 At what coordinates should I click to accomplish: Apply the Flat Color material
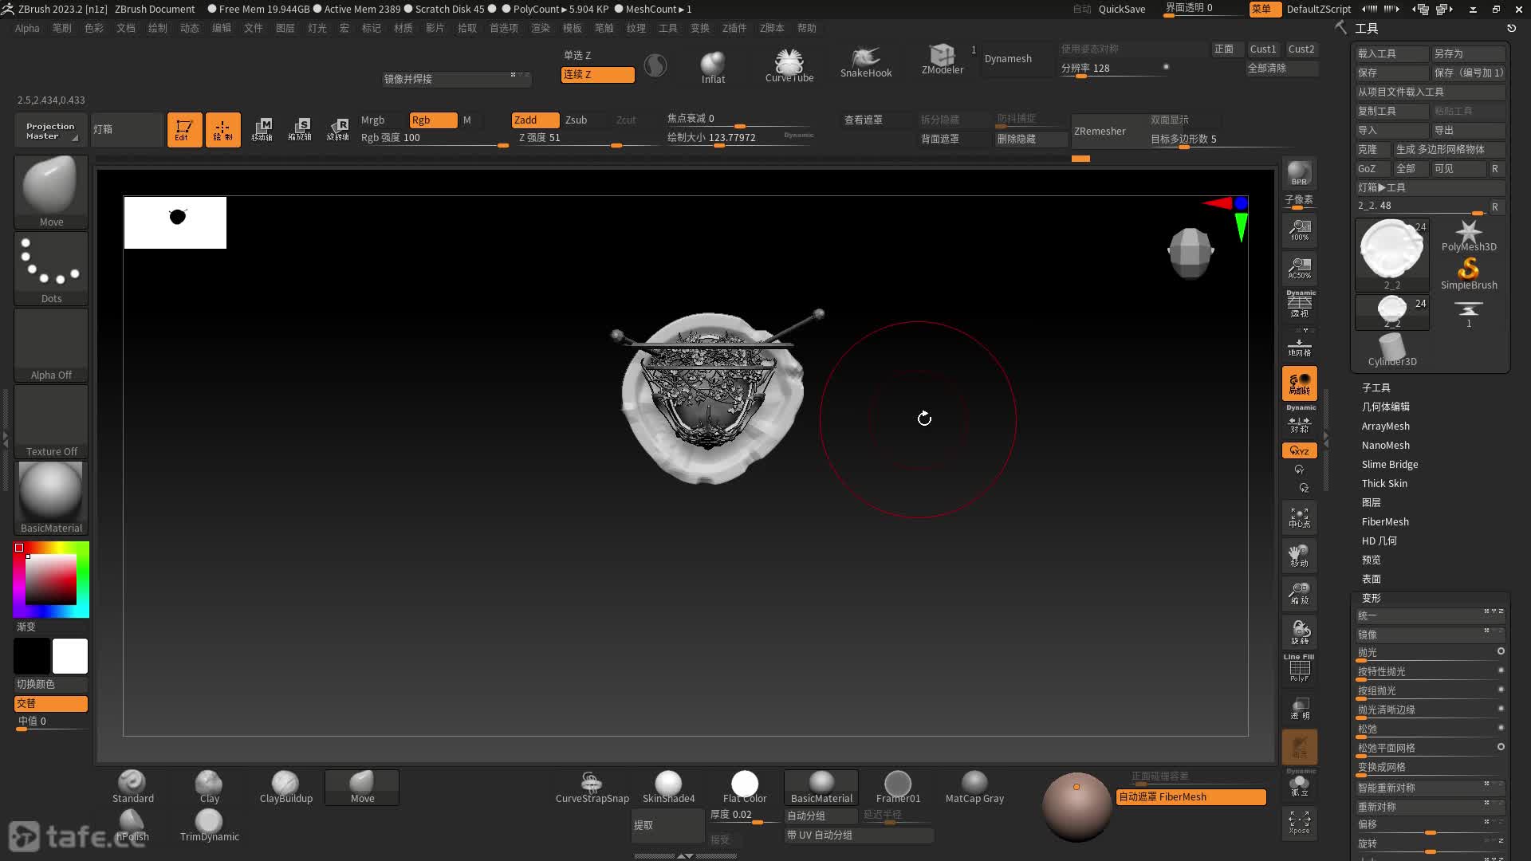coord(745,787)
